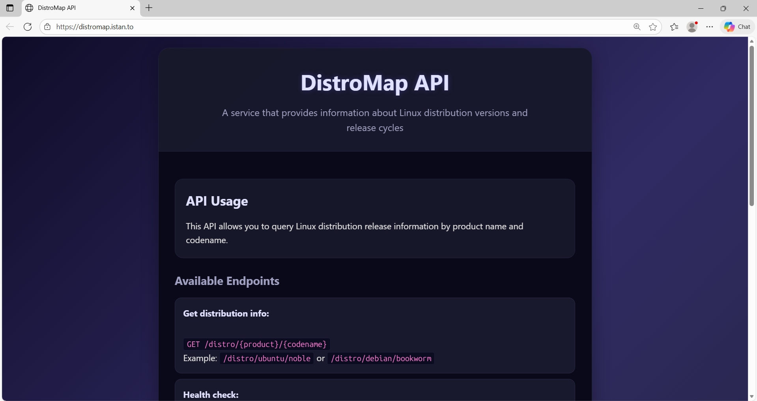Click the /distro/ubuntu/noble example code
The image size is (757, 401).
click(x=267, y=358)
